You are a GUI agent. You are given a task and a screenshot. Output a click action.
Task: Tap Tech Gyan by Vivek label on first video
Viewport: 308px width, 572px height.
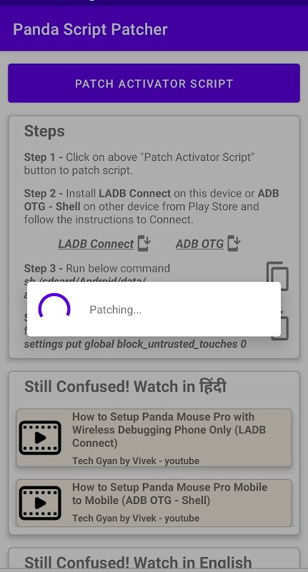[x=136, y=460]
